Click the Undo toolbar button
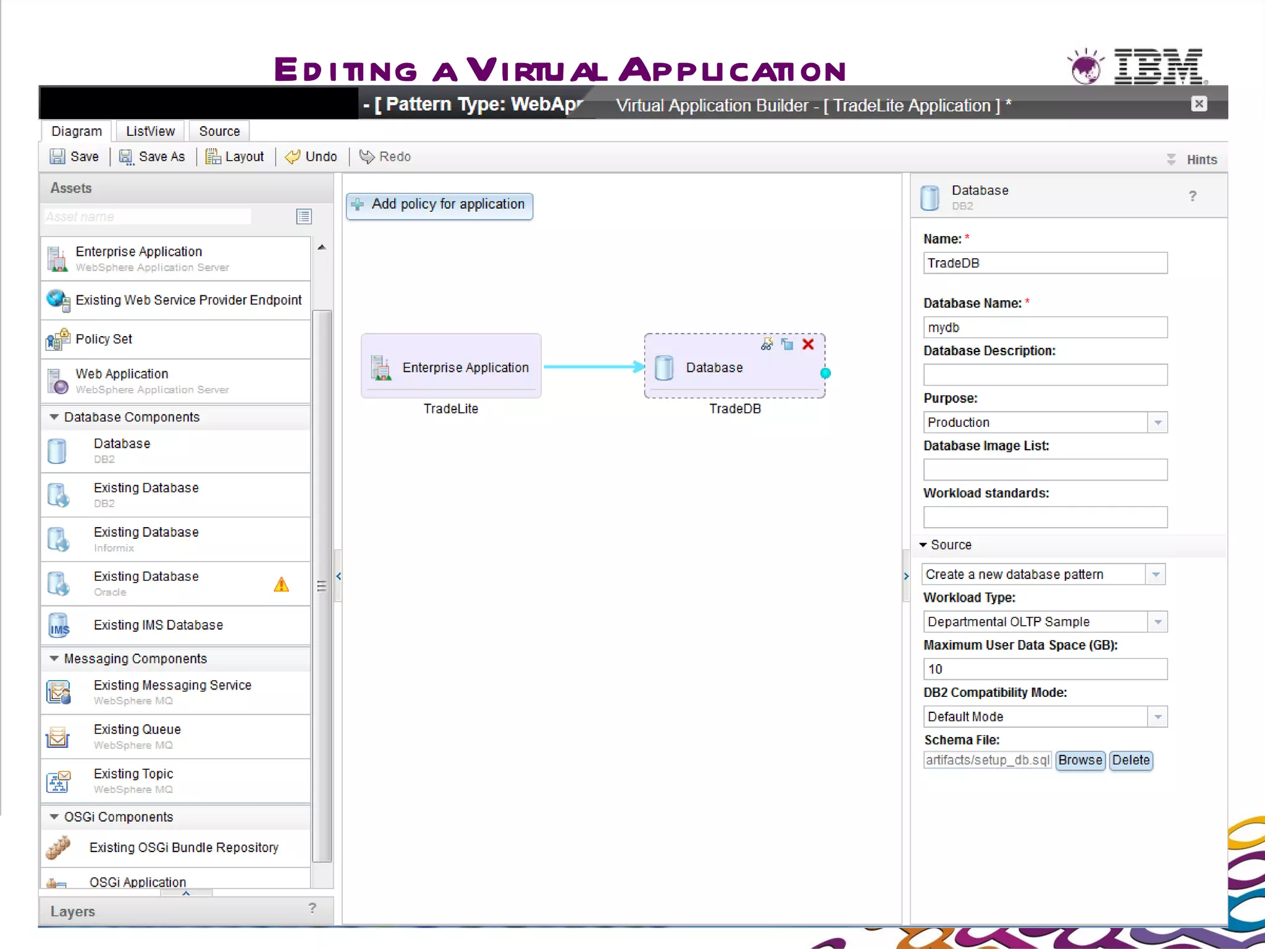Image resolution: width=1265 pixels, height=949 pixels. [x=311, y=156]
